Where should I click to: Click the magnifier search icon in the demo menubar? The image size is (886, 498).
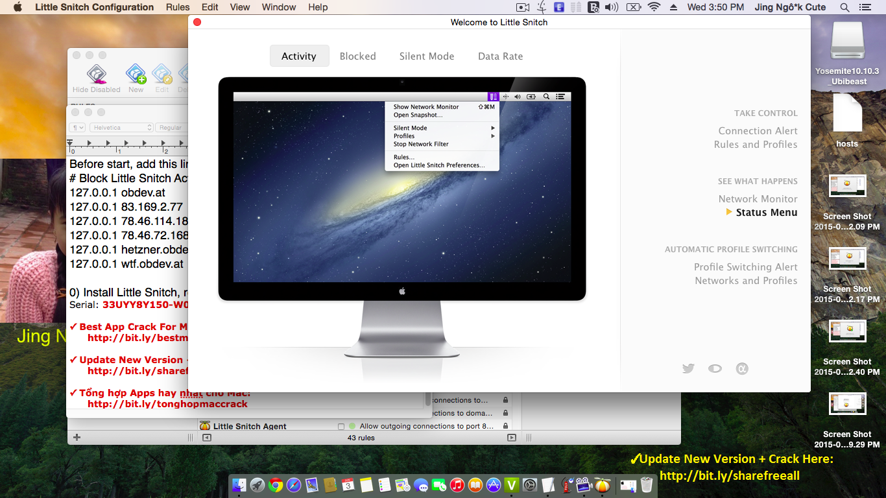546,96
